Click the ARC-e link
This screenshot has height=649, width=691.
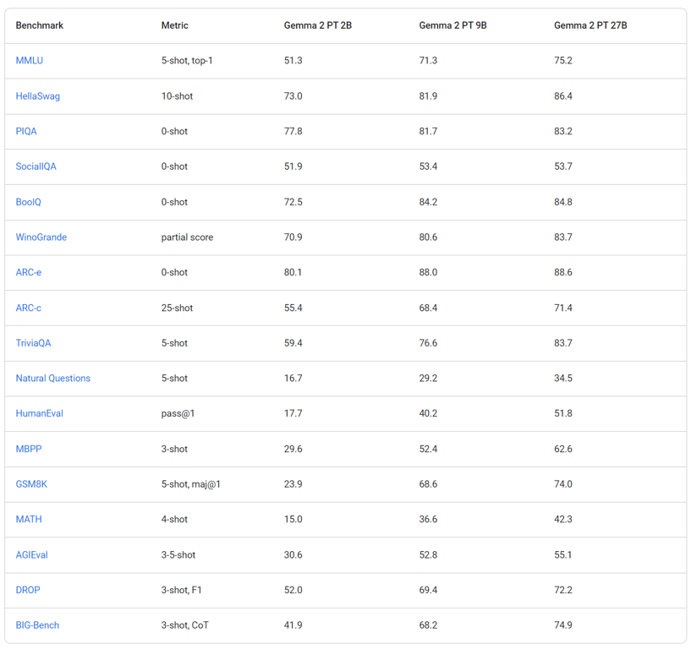29,273
